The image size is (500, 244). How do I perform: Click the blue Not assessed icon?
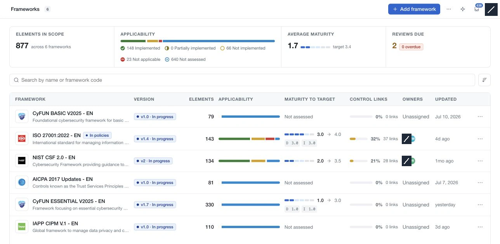pos(167,60)
